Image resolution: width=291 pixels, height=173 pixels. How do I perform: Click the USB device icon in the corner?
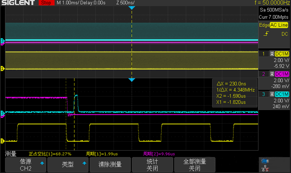(x=265, y=161)
